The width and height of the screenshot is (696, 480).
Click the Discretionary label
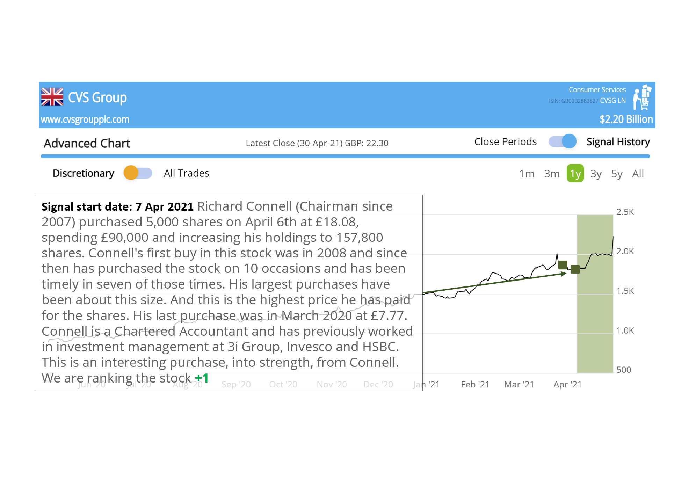(x=83, y=173)
